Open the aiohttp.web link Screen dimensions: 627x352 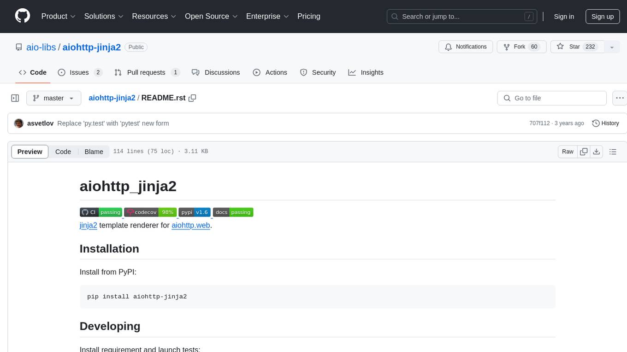point(191,225)
